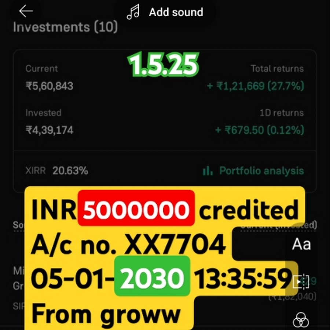
Task: Click the Current value ₹5,60,843
Action: pyautogui.click(x=49, y=86)
